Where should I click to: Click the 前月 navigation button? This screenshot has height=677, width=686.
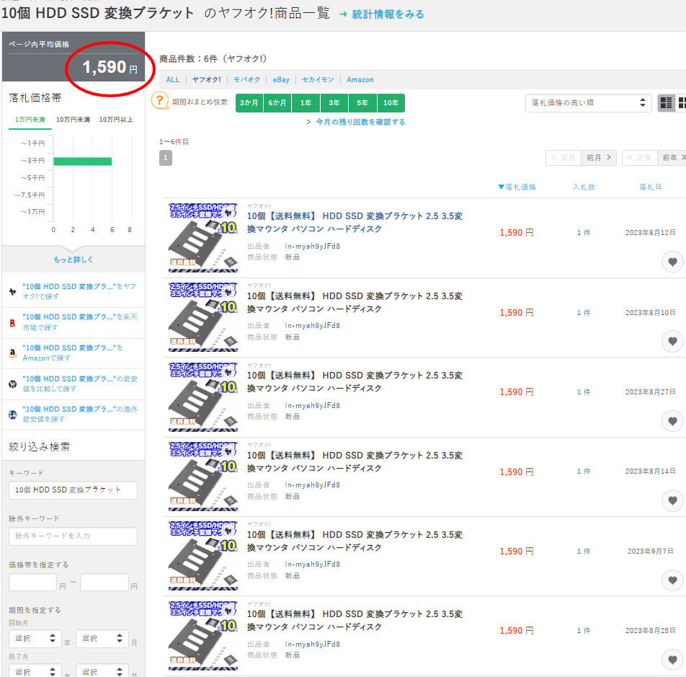click(599, 158)
